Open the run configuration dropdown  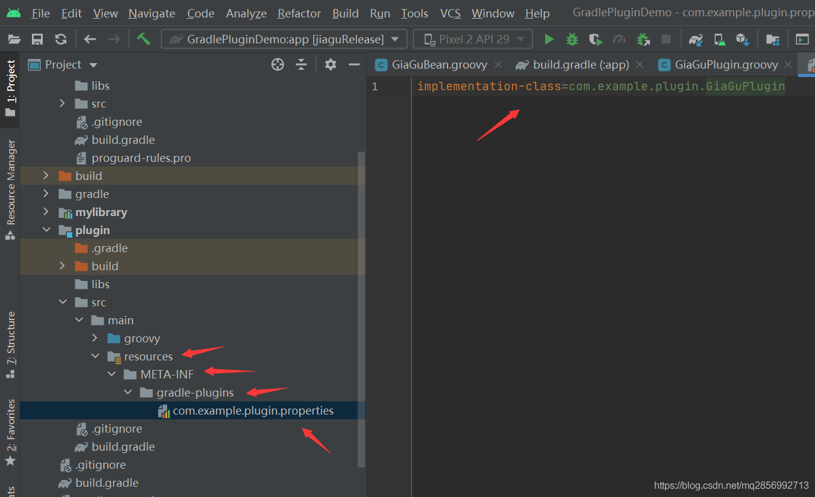tap(284, 40)
